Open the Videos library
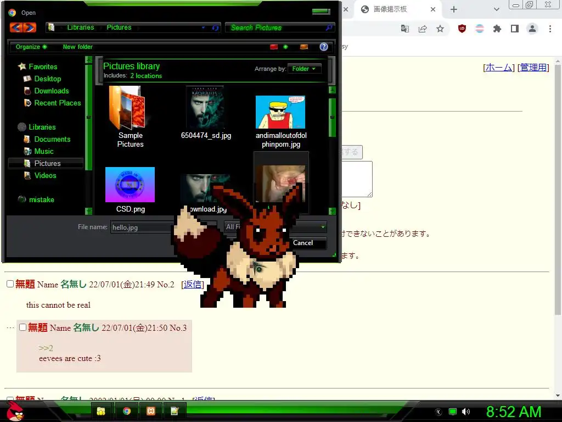The image size is (562, 422). click(45, 175)
